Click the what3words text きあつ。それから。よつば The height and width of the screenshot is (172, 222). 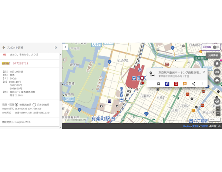click(x=24, y=54)
